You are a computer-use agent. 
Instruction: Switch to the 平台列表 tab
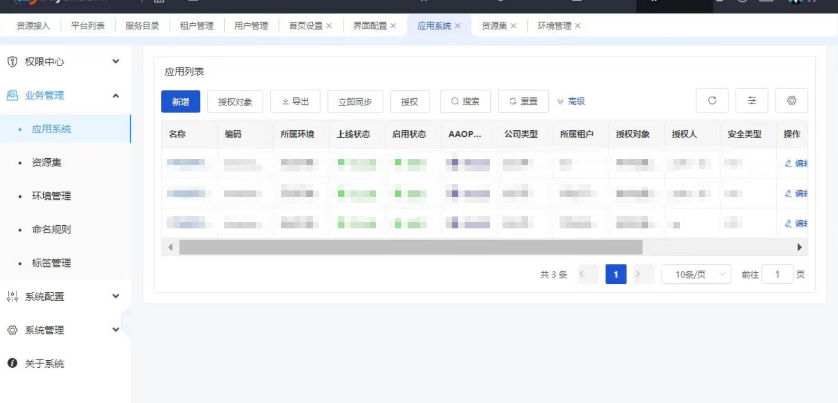click(x=88, y=26)
